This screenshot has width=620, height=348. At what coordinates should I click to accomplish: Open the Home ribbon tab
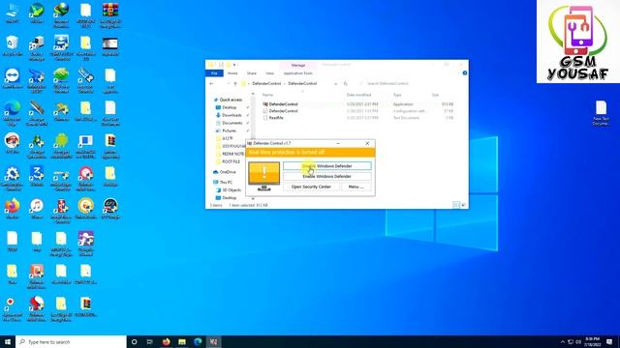[232, 73]
